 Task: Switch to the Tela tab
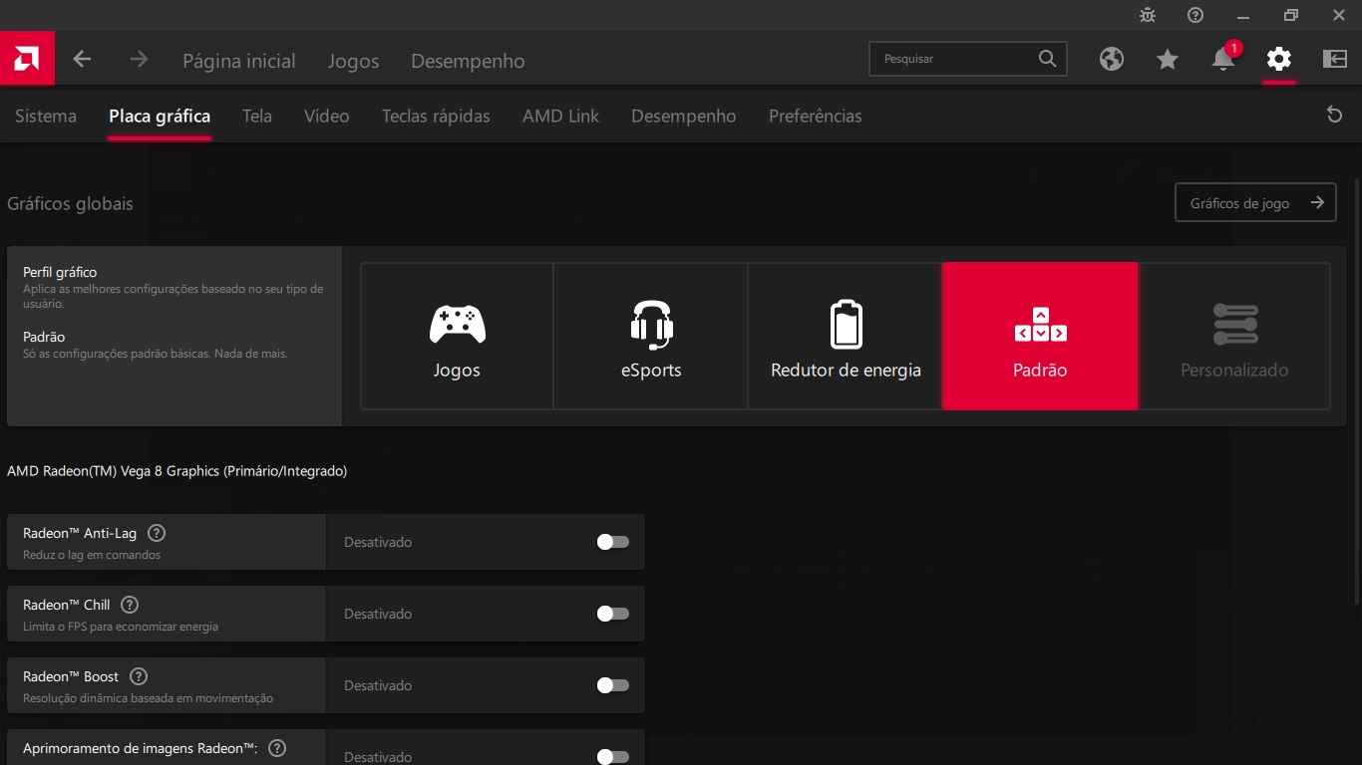pyautogui.click(x=257, y=116)
